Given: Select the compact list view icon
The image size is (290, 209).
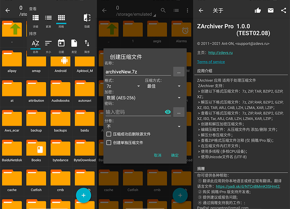Looking at the screenshot, I should [x=48, y=18].
